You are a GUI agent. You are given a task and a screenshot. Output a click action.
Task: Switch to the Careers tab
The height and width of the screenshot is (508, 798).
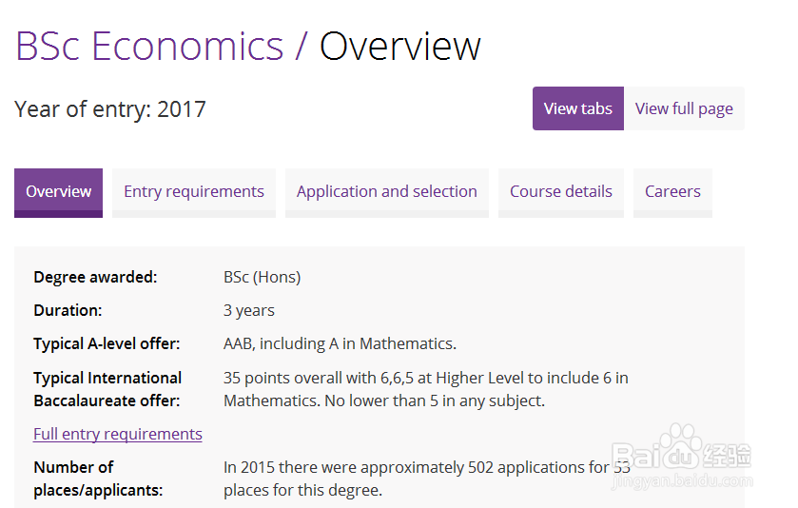coord(672,192)
